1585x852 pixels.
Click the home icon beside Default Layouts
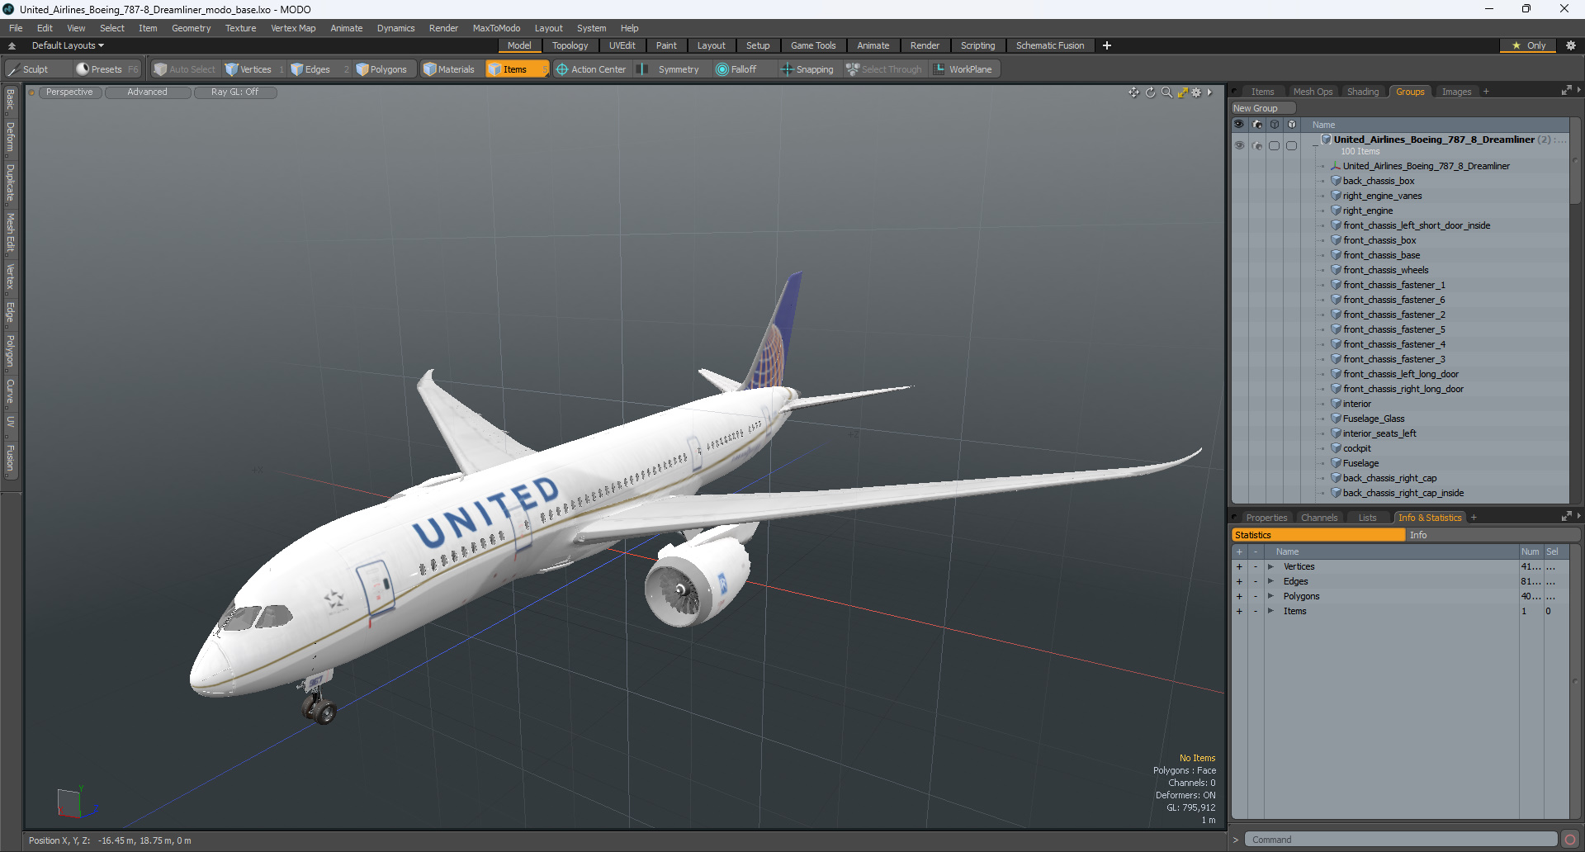[12, 45]
